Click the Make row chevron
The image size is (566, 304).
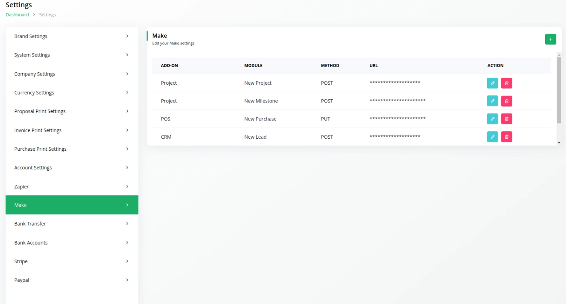click(x=127, y=205)
